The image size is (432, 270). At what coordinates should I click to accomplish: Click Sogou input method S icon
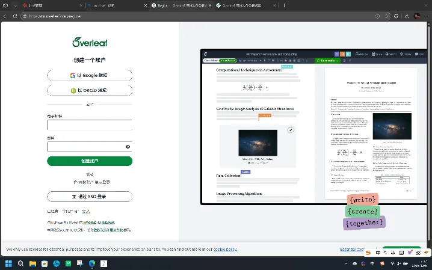point(368,253)
